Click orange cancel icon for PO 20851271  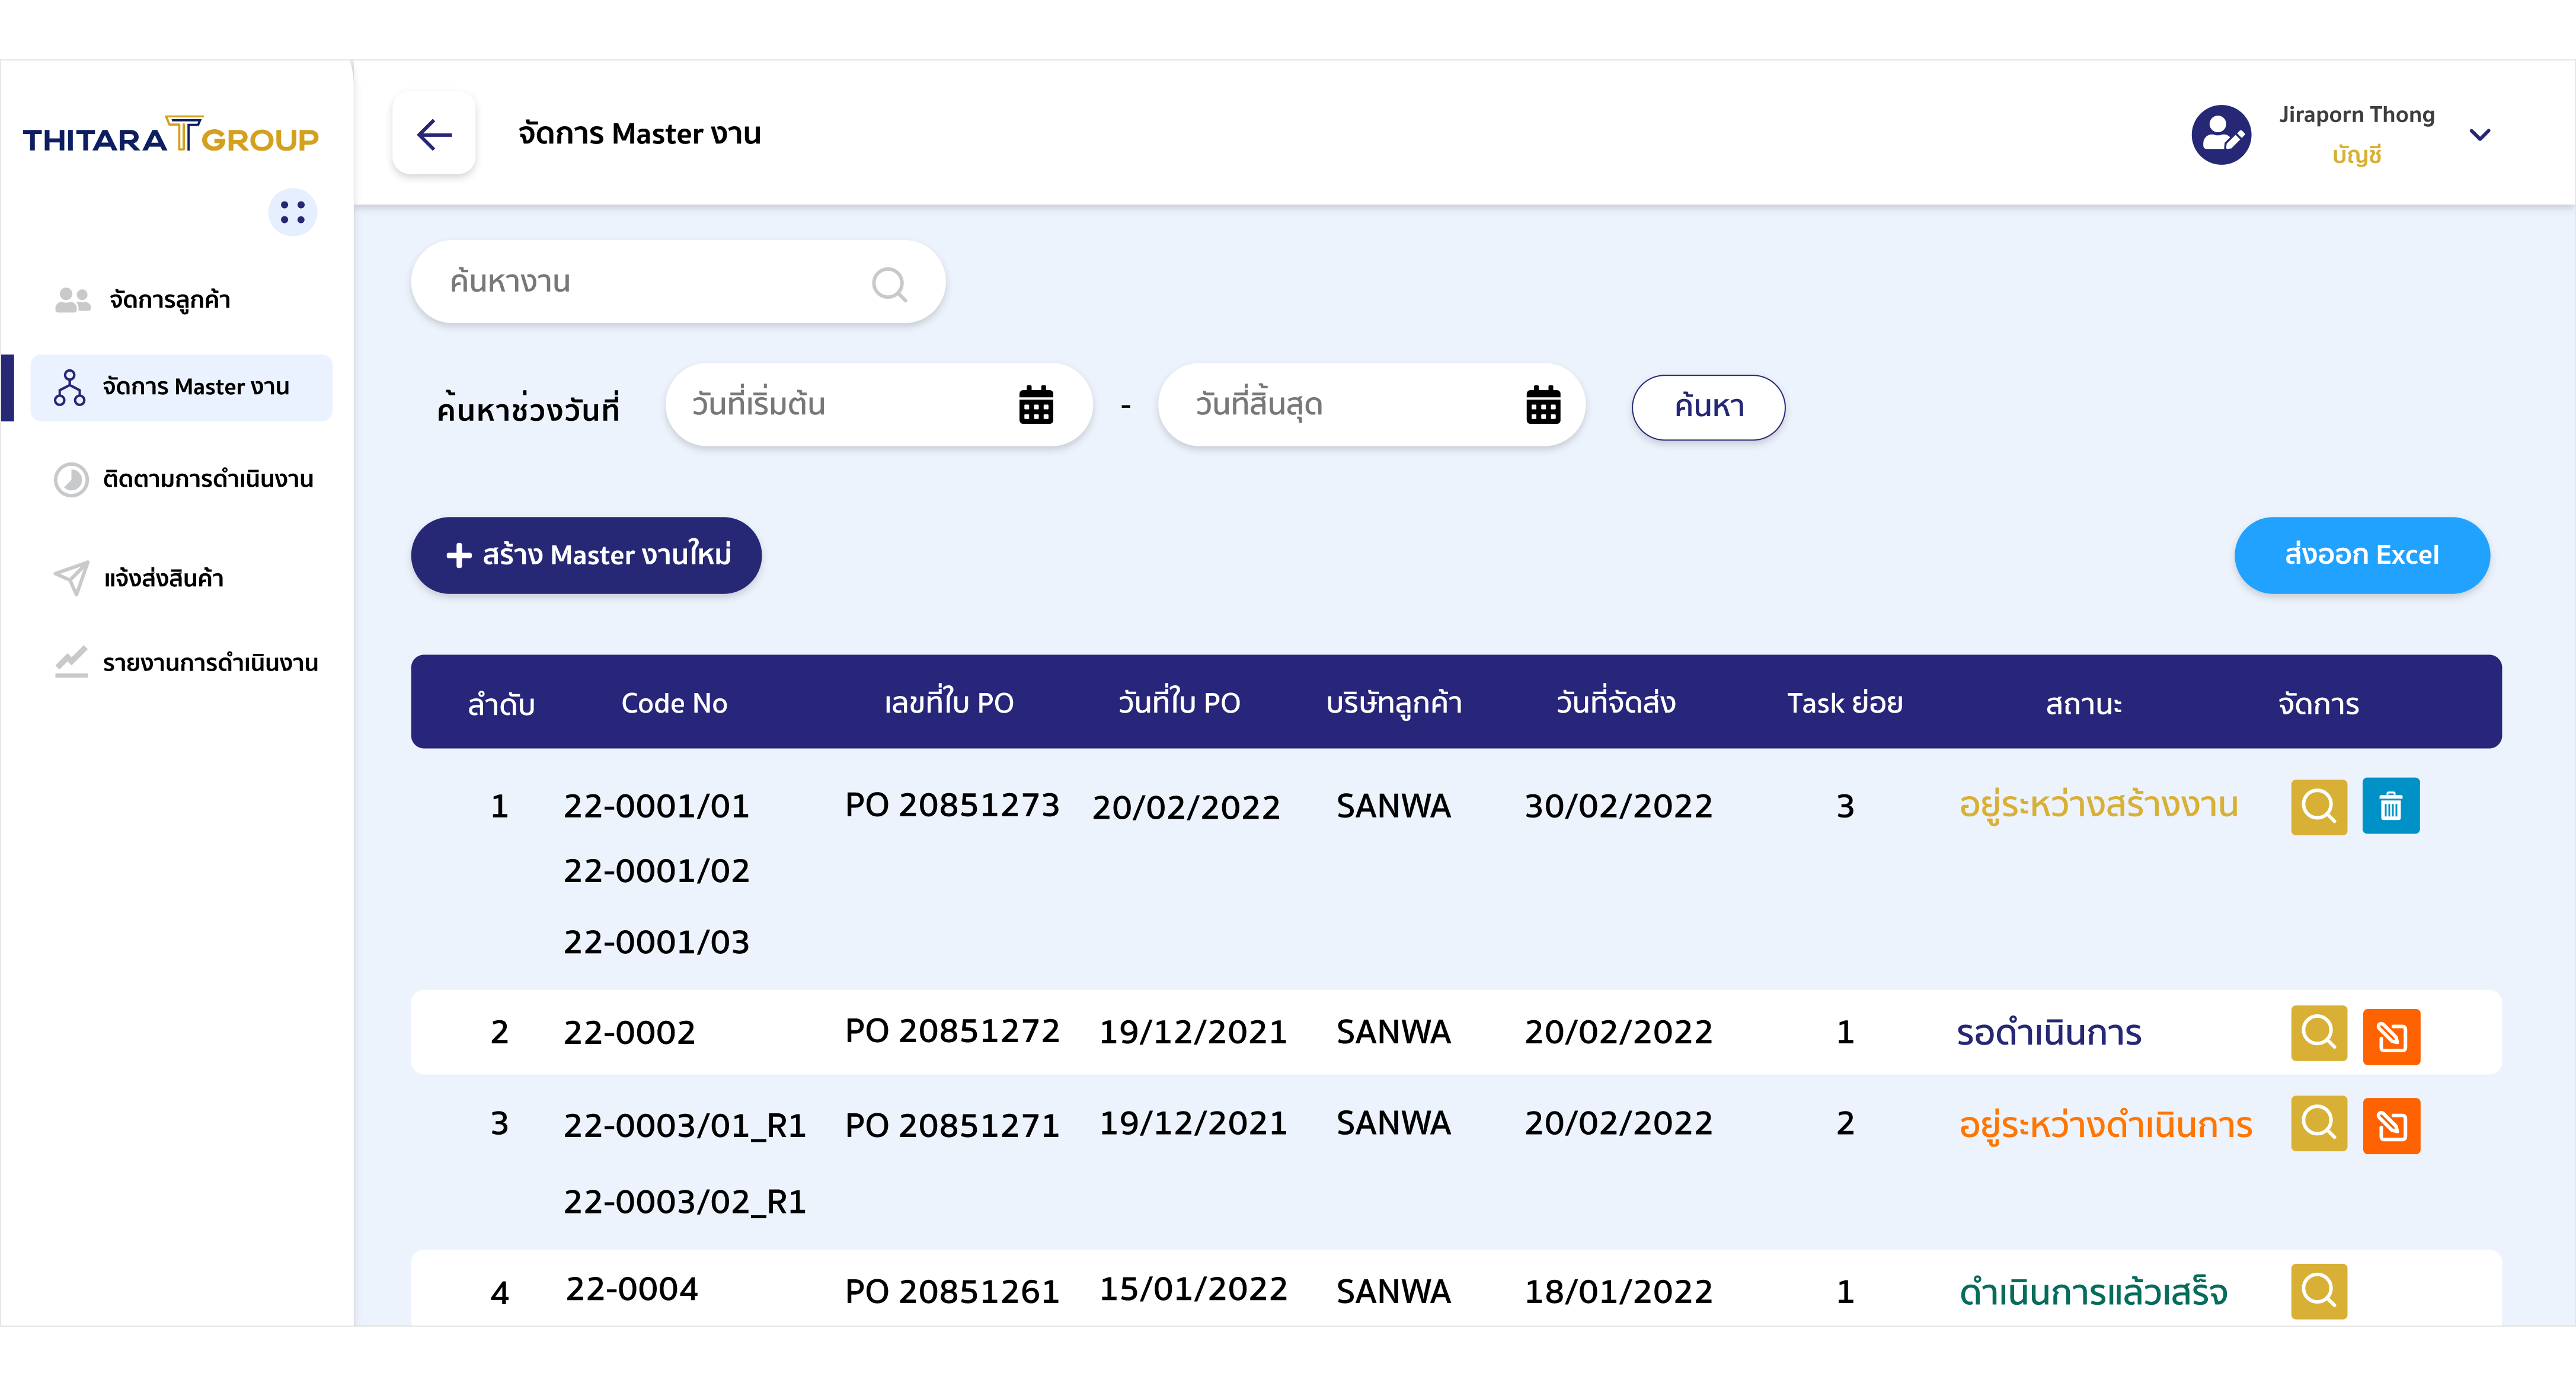tap(2391, 1126)
